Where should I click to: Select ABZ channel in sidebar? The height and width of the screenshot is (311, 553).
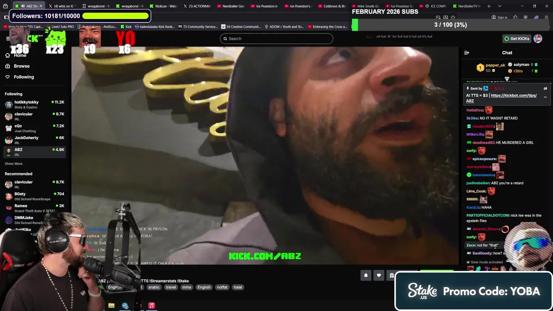(35, 152)
